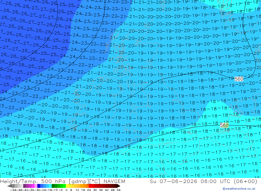This screenshot has height=191, width=261.
Task: Click the legend value 0
Action: [x=66, y=190]
